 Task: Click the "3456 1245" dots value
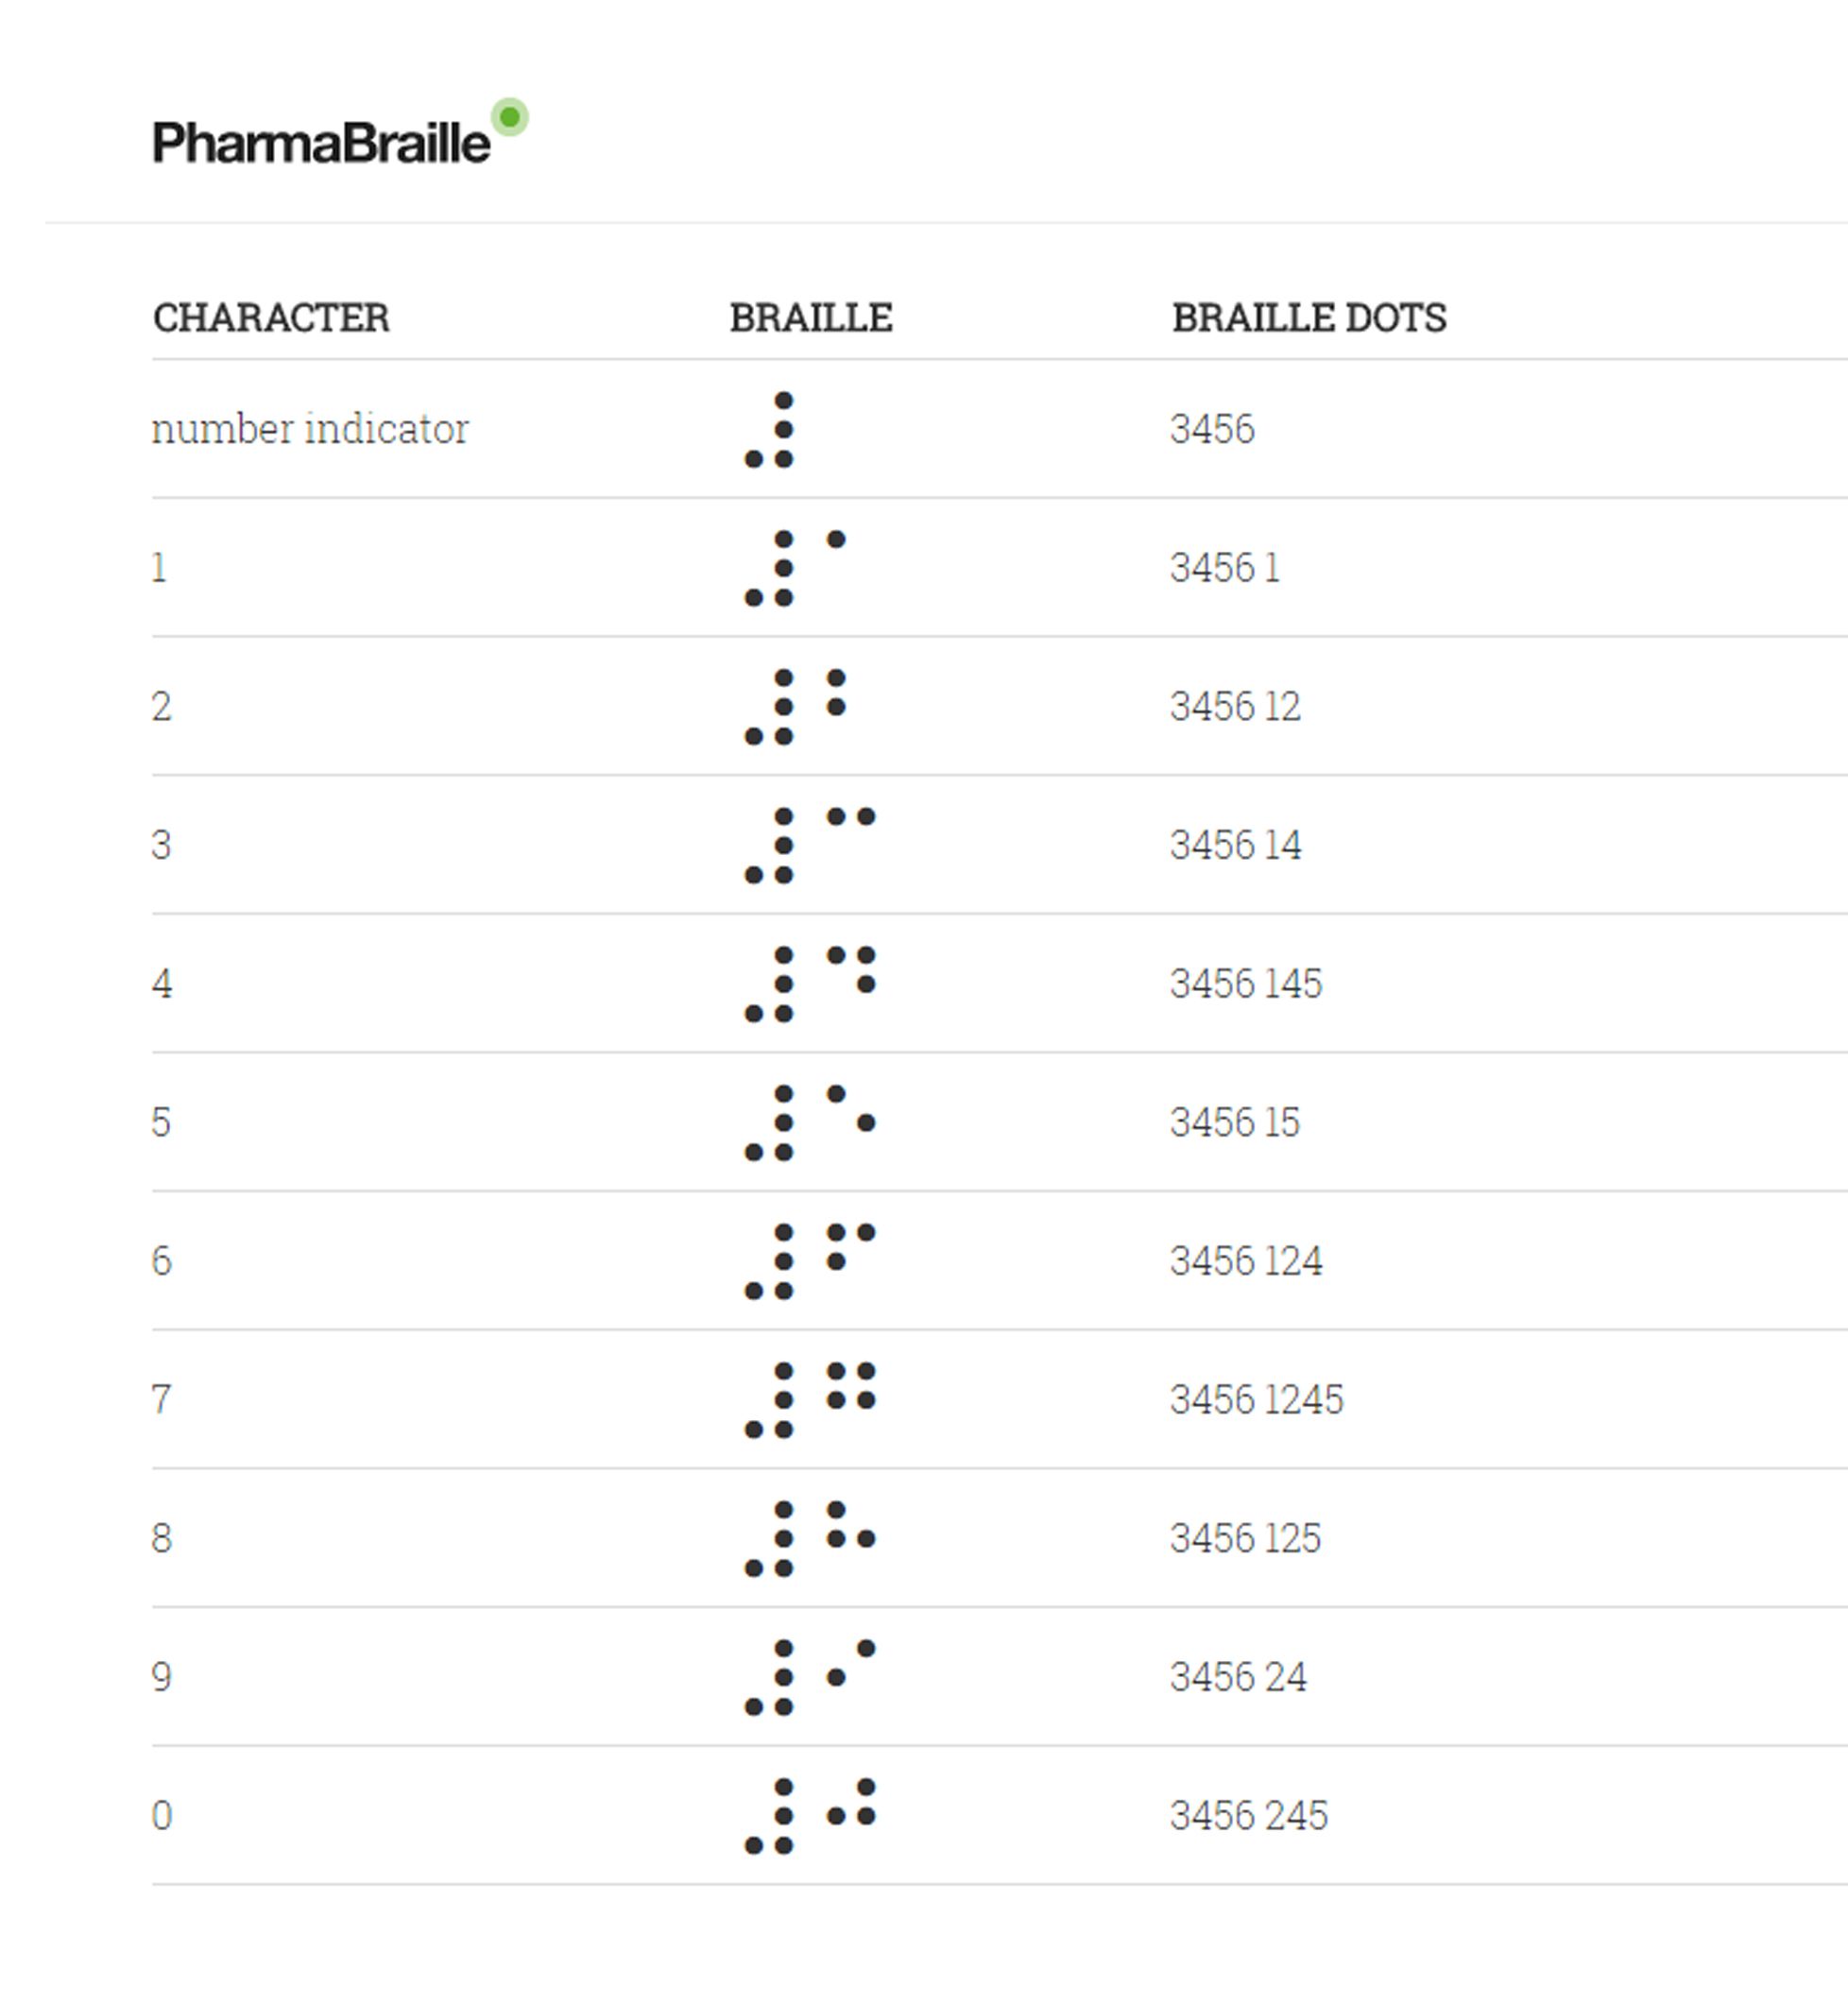(1256, 1400)
